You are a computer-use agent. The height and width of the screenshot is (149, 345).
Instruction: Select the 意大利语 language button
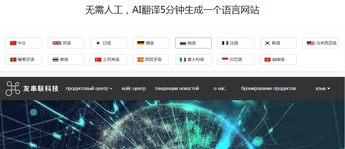pos(193,60)
